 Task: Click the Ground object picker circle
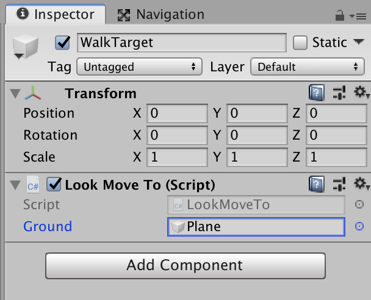(359, 226)
